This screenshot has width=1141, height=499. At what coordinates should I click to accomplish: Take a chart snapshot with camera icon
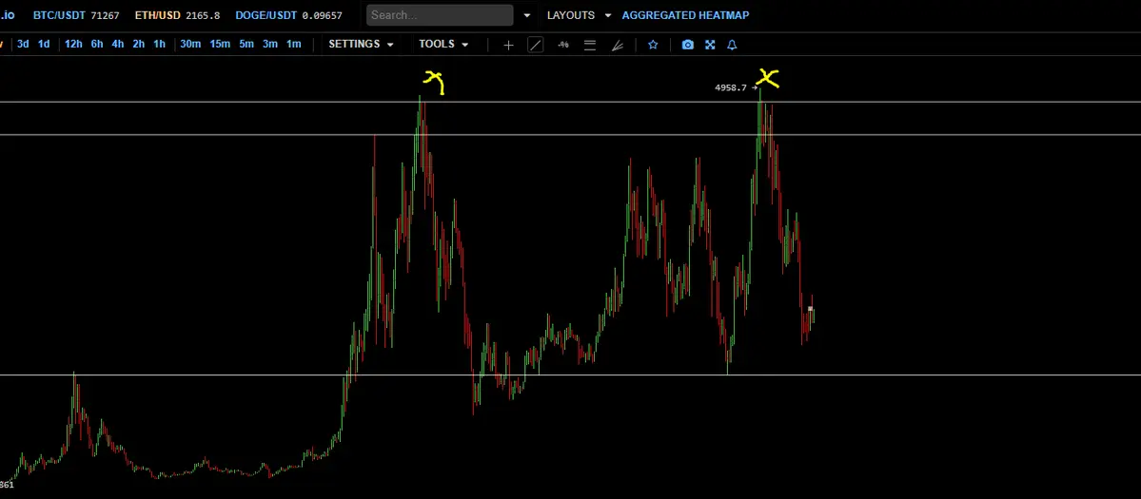point(688,45)
